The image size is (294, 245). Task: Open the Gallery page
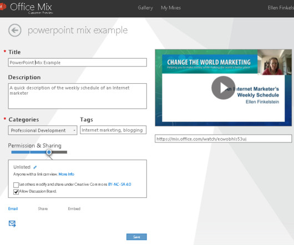(x=145, y=8)
